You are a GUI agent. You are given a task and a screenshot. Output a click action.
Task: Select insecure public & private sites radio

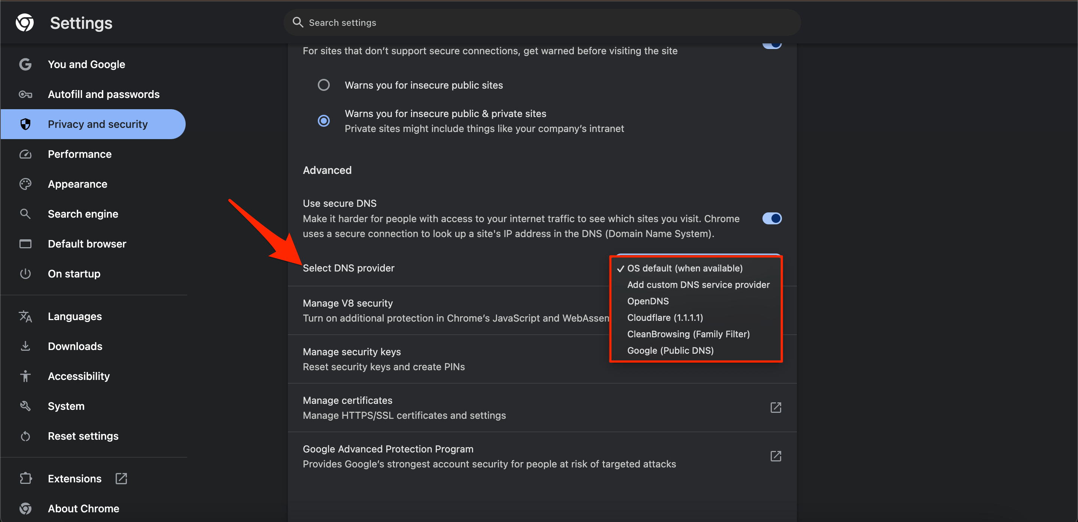323,121
